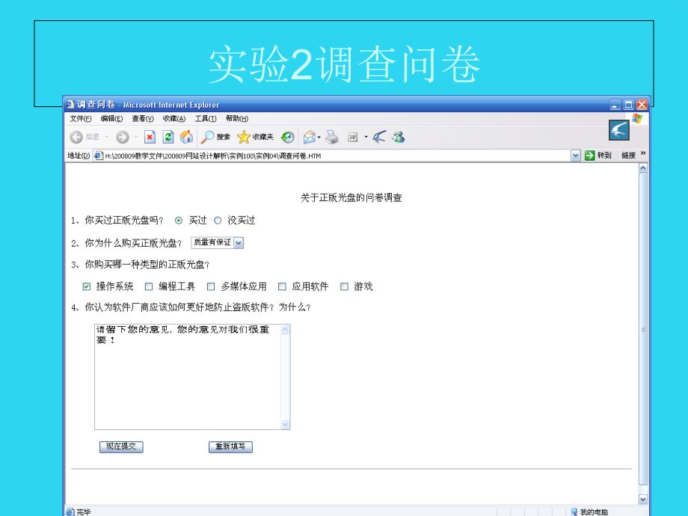Click the heading 关于正版光盘的问卷调查

click(x=351, y=198)
